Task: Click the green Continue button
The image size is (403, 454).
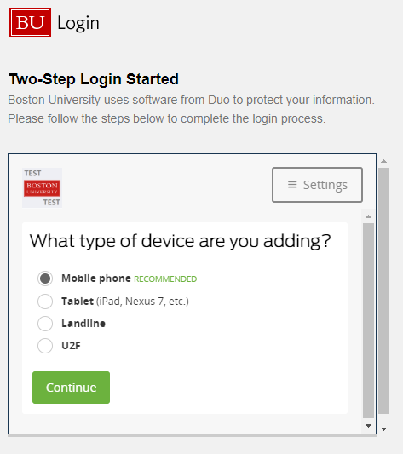Action: point(71,388)
